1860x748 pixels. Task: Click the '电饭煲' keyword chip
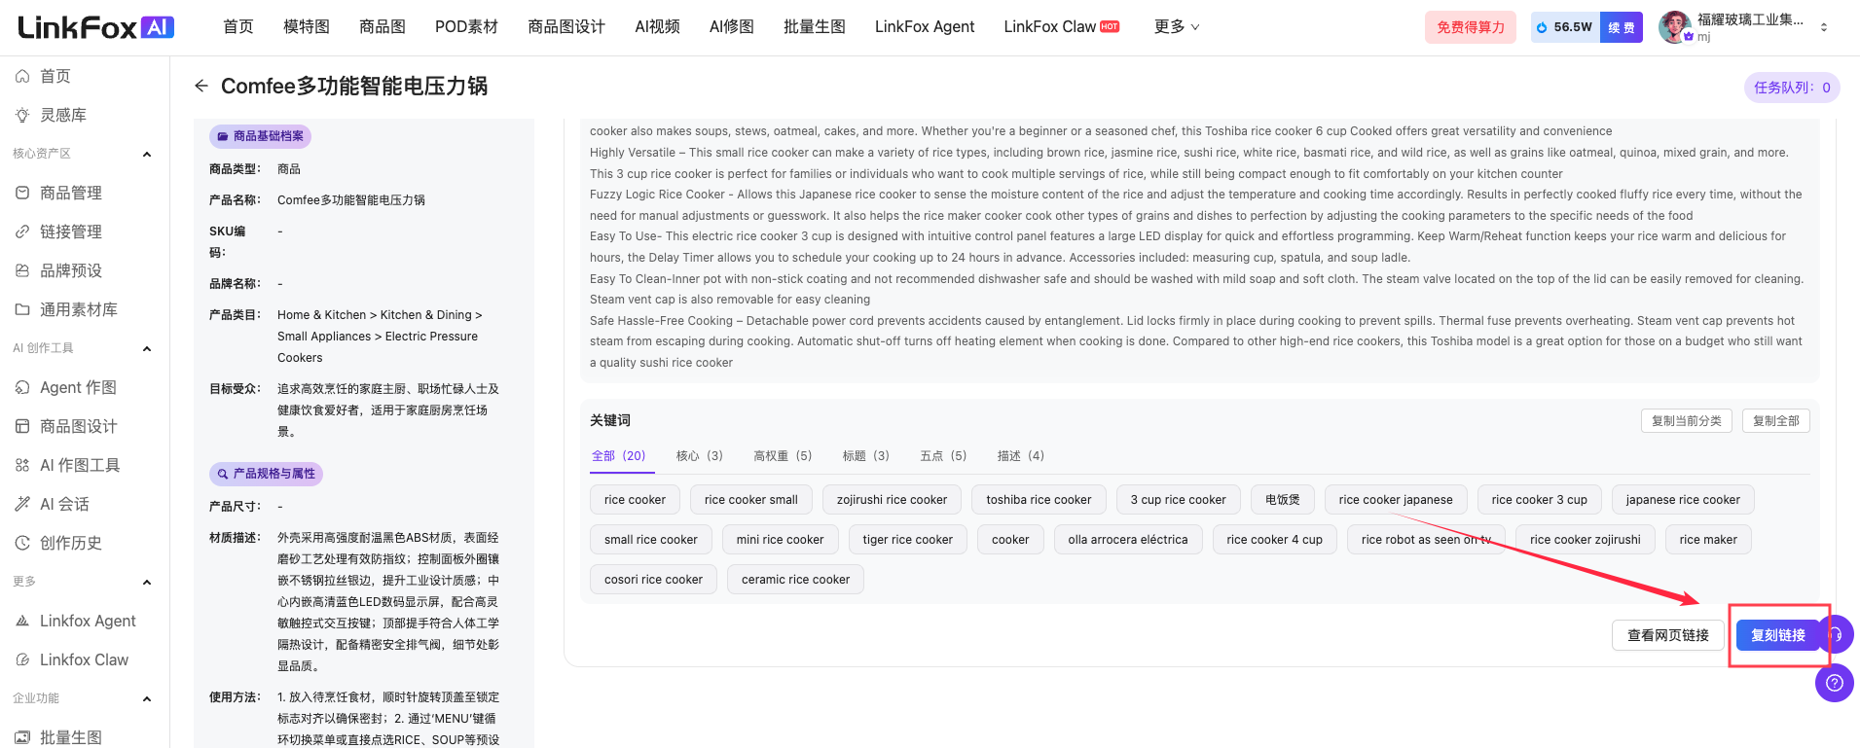pos(1283,500)
